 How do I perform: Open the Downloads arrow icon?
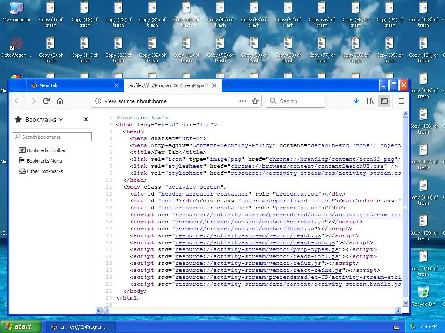pos(356,101)
